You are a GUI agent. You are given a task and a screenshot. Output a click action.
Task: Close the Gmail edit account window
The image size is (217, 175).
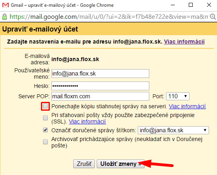[209, 5]
